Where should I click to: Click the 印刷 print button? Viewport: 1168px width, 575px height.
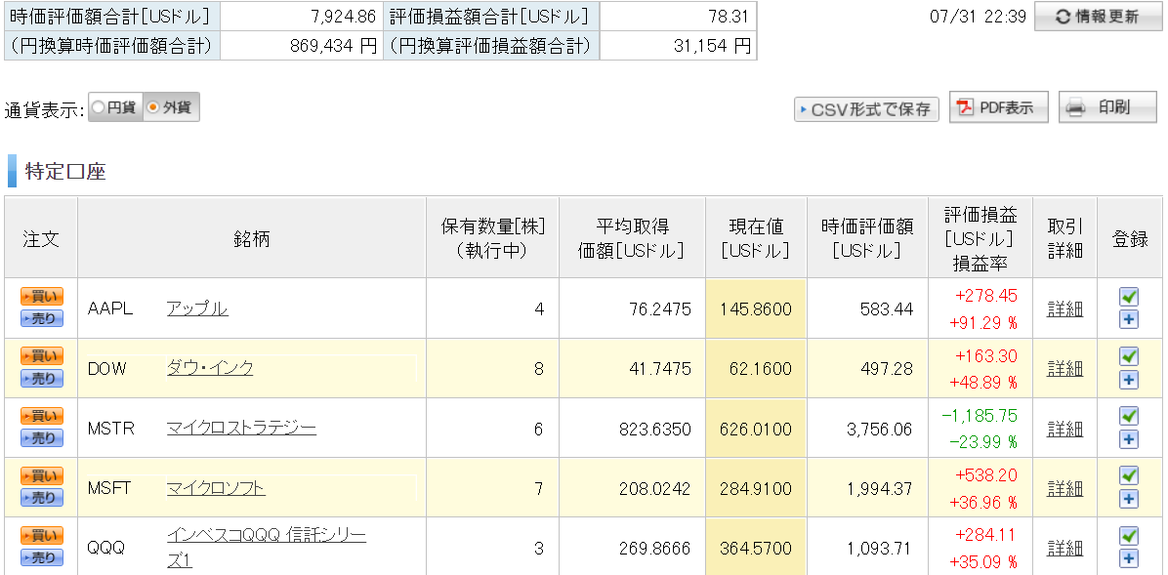coord(1107,107)
